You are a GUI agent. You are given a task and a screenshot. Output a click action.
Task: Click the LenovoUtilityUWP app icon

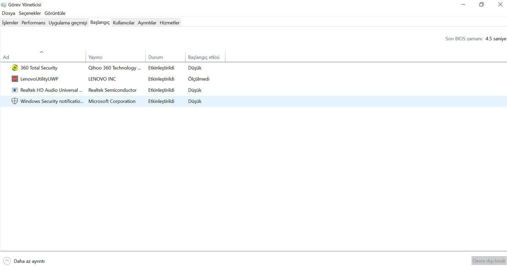pos(15,79)
